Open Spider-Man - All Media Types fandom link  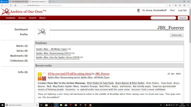coord(51,49)
